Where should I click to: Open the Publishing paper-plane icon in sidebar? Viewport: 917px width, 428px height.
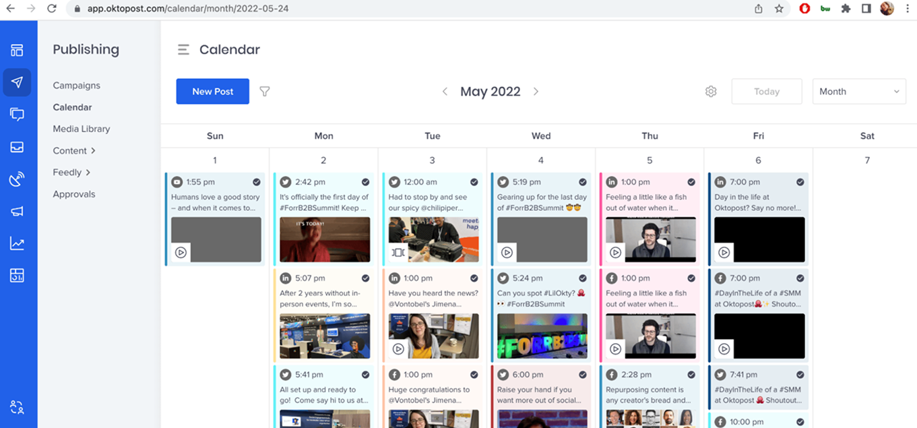pos(18,82)
